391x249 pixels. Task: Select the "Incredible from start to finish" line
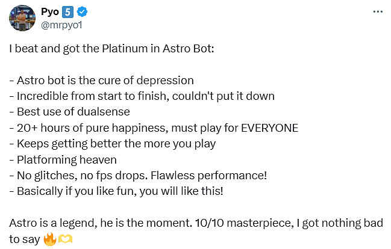[x=142, y=96]
